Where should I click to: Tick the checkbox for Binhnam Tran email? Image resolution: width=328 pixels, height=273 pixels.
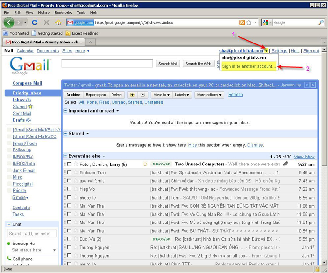coord(69,172)
